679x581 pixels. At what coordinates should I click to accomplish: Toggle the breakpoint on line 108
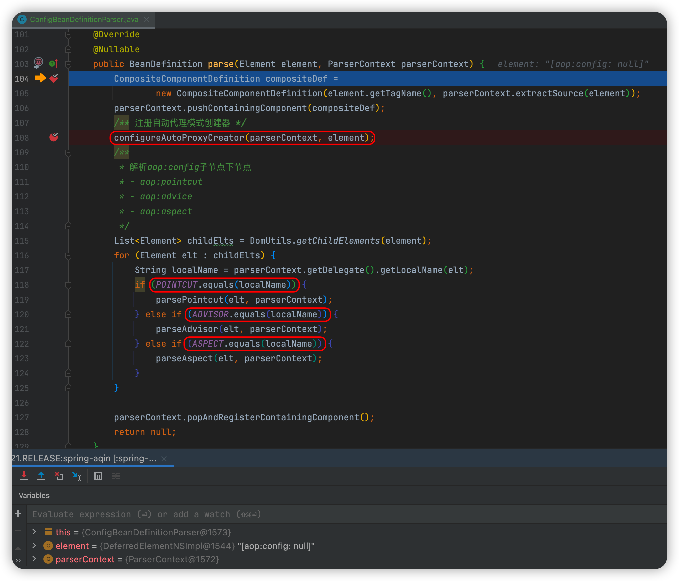54,137
